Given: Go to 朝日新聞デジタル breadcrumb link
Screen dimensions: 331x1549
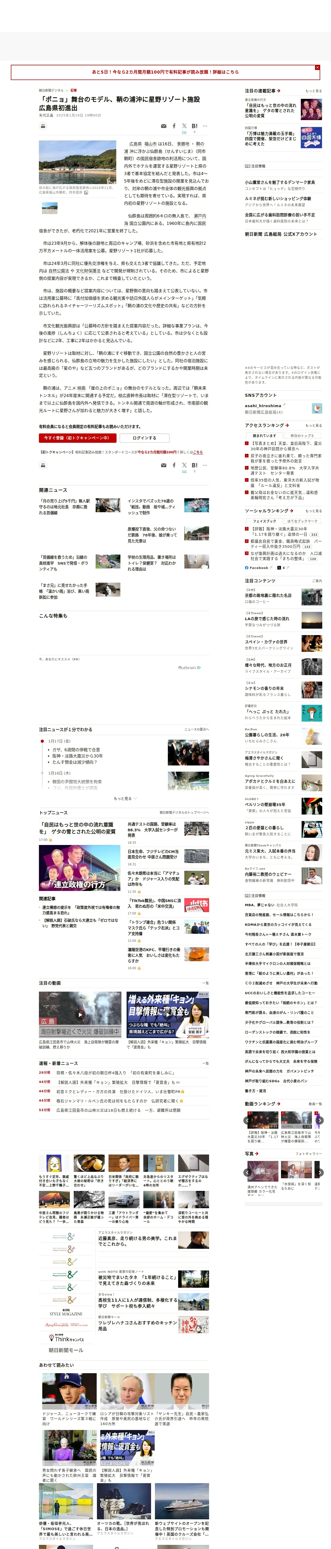Looking at the screenshot, I should tap(51, 90).
